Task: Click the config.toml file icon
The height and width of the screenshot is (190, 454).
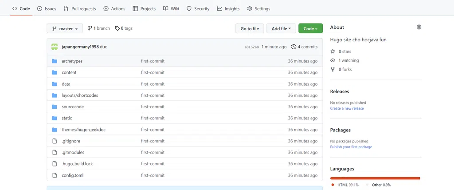Action: 55,175
